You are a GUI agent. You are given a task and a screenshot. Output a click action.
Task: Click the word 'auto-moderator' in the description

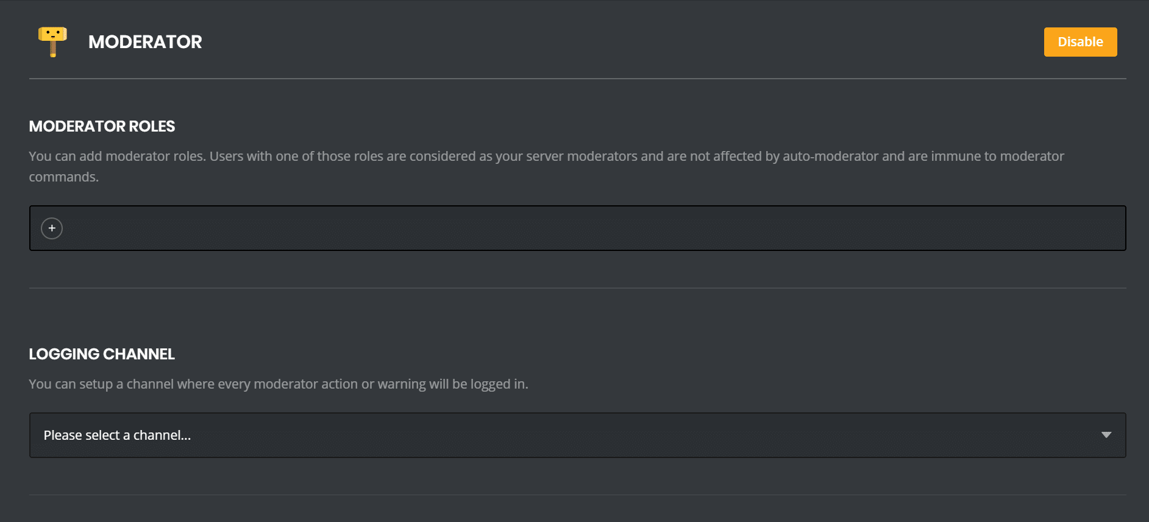point(830,157)
